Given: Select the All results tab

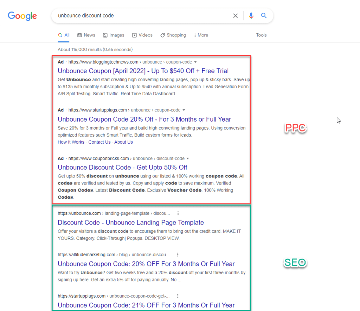Looking at the screenshot, I should tap(64, 35).
